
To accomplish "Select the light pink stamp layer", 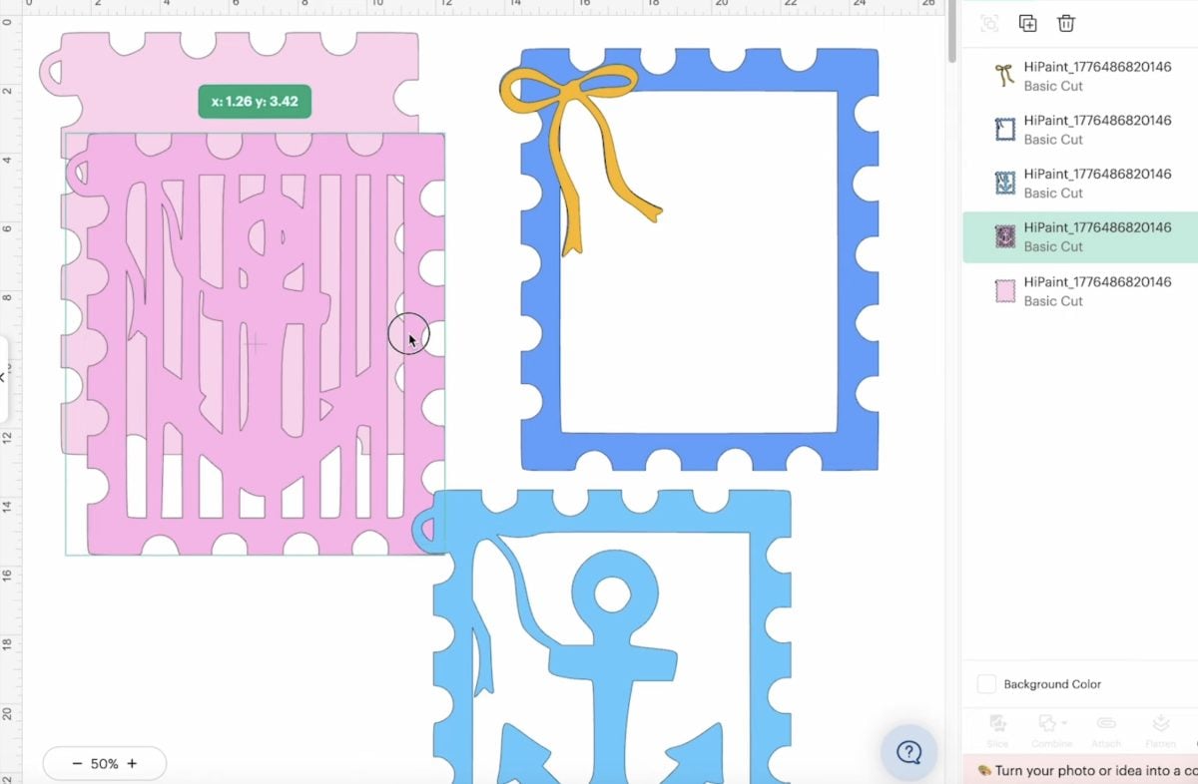I will [1080, 291].
